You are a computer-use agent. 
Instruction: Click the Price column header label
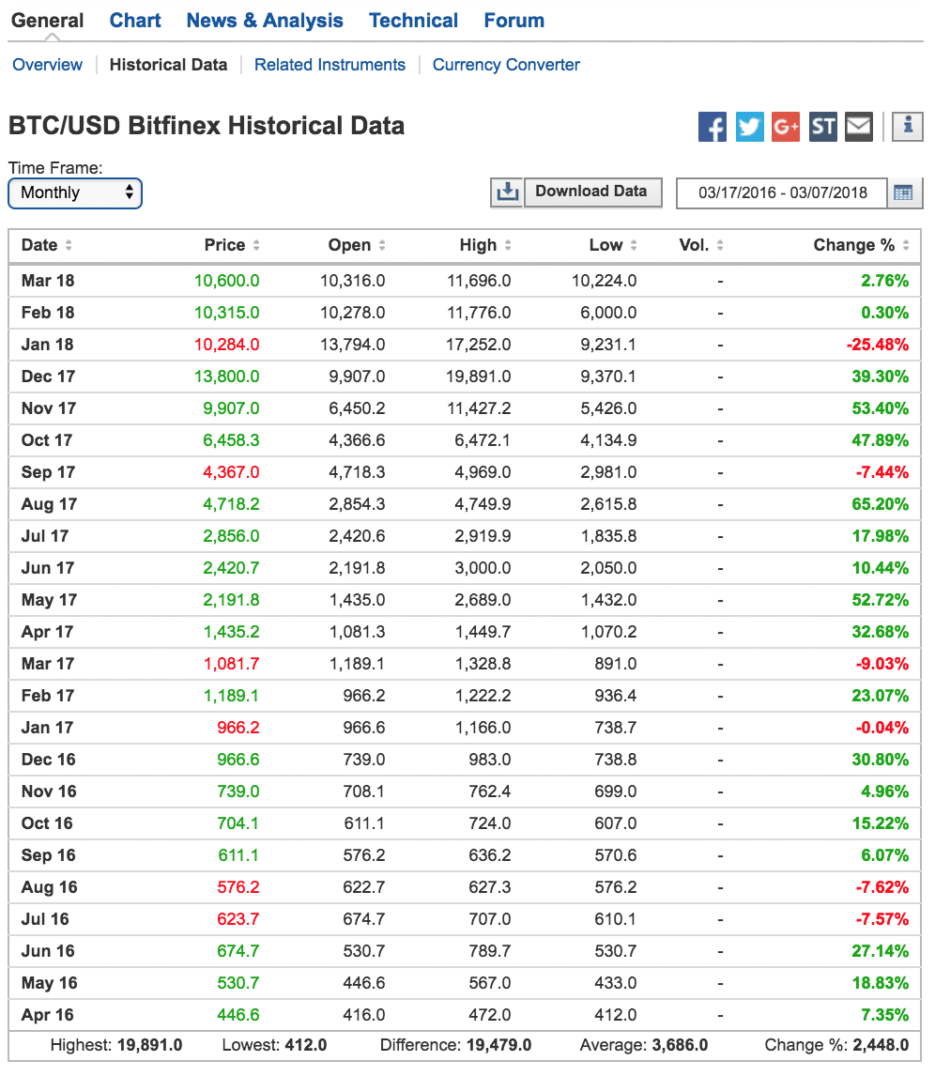pyautogui.click(x=225, y=245)
